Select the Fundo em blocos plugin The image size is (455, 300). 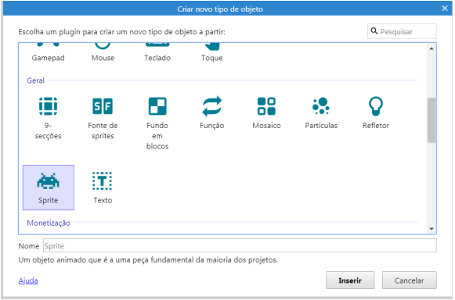click(x=157, y=123)
